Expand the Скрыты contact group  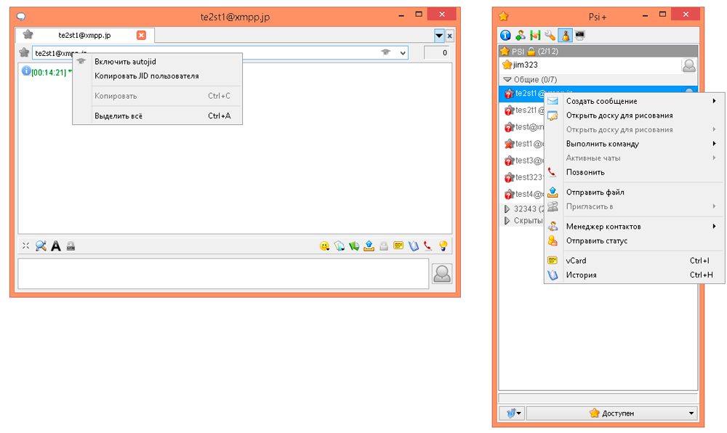point(507,220)
